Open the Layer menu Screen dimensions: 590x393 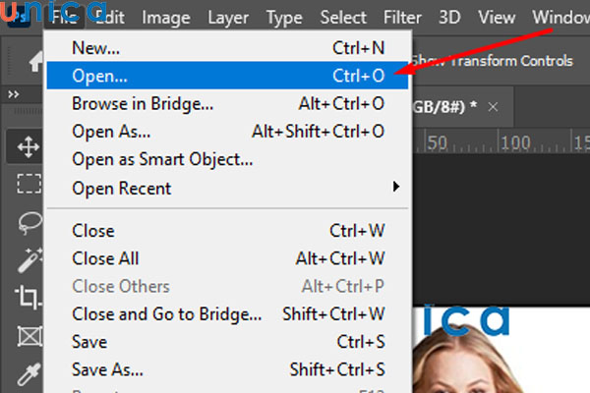point(227,17)
